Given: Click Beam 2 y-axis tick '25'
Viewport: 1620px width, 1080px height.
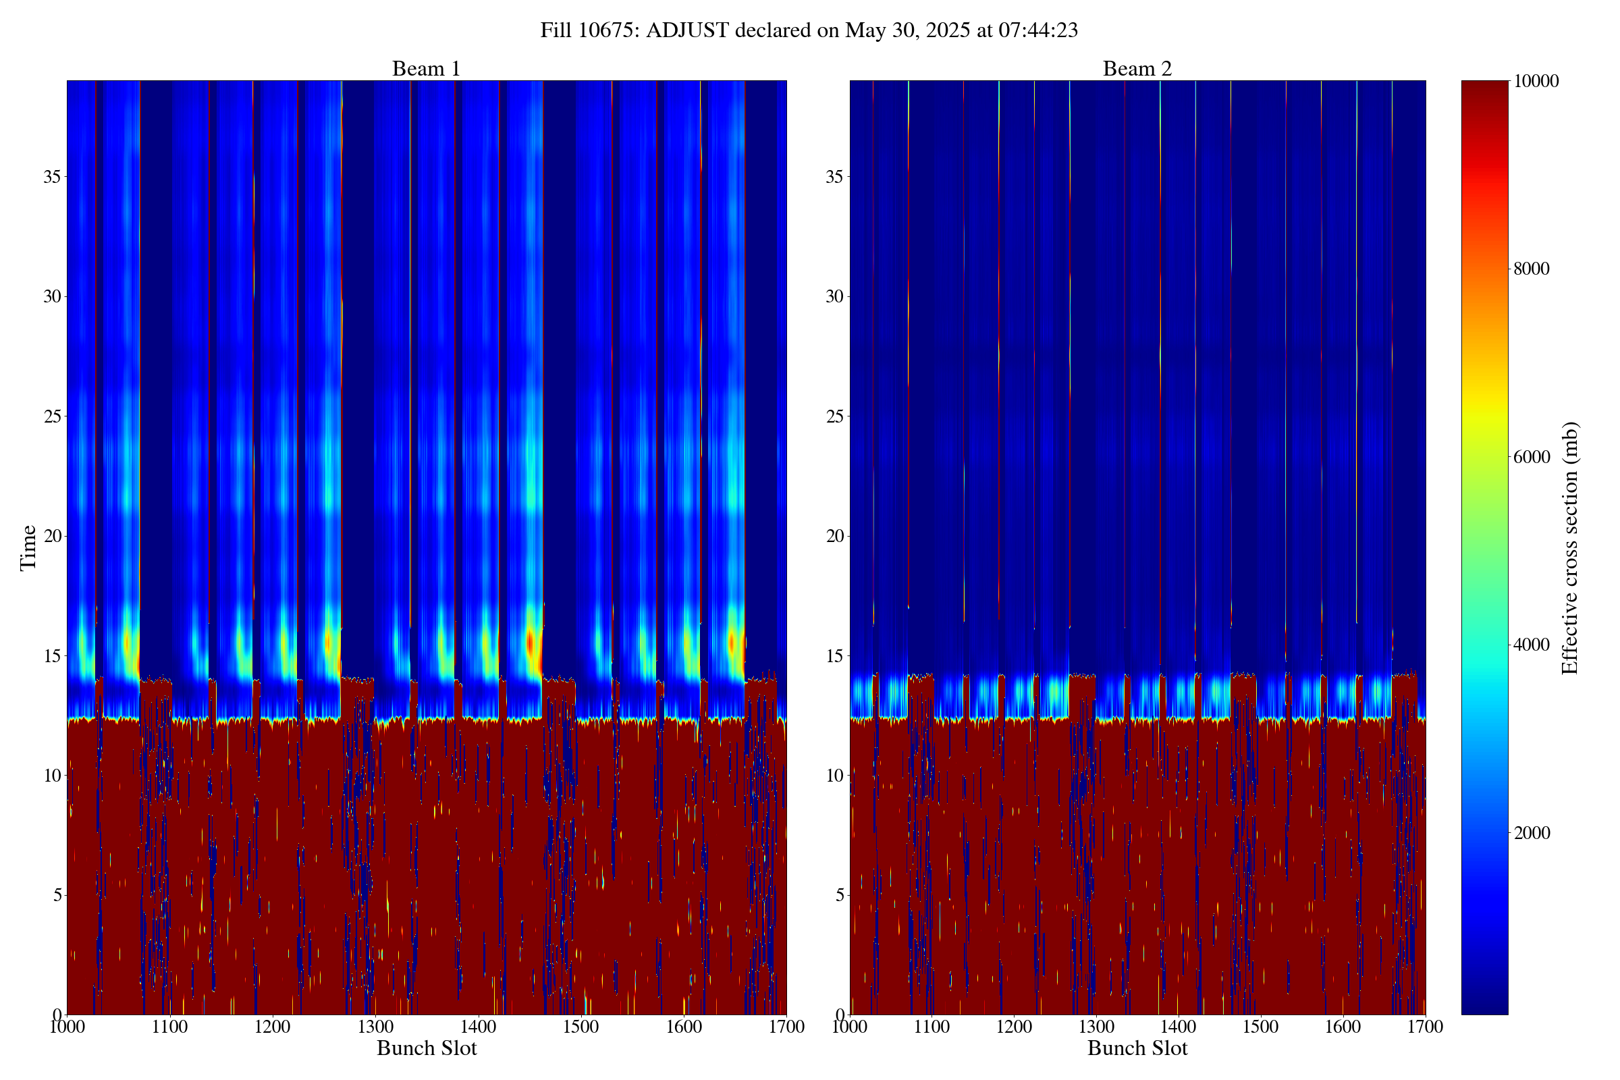Looking at the screenshot, I should [835, 416].
